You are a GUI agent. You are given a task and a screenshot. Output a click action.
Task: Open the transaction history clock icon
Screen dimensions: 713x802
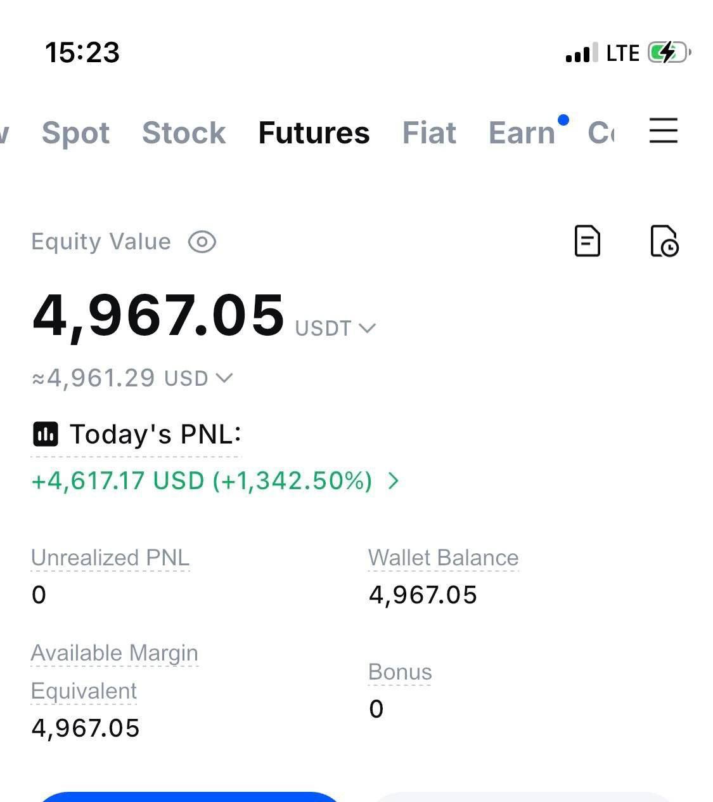click(x=664, y=241)
